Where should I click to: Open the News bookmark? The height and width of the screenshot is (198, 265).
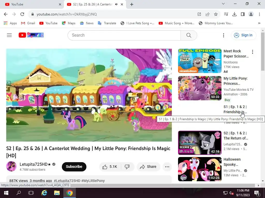[87, 23]
